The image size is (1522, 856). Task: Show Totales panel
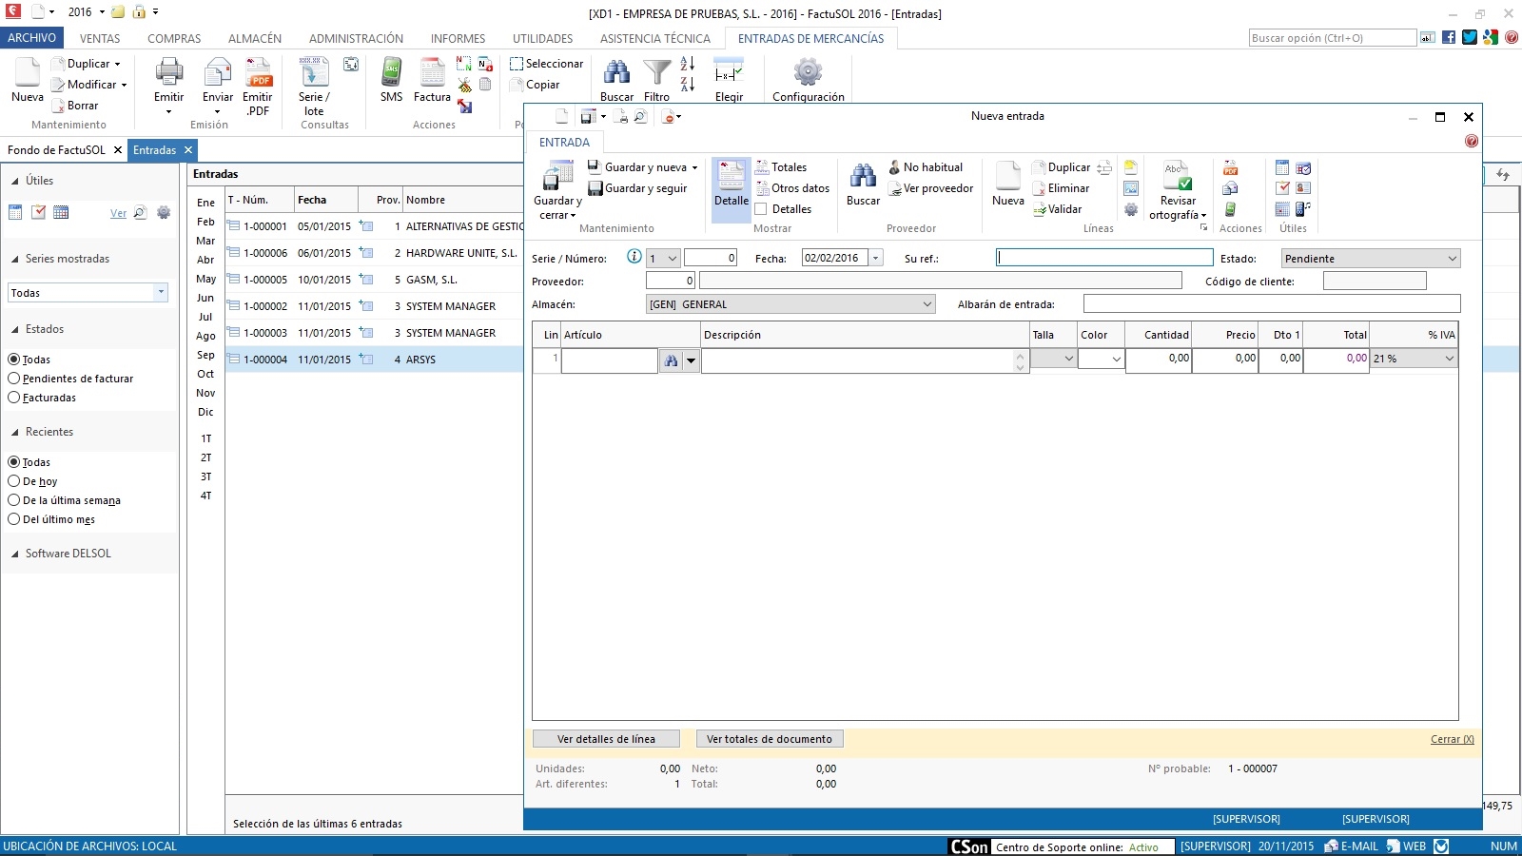click(x=781, y=167)
